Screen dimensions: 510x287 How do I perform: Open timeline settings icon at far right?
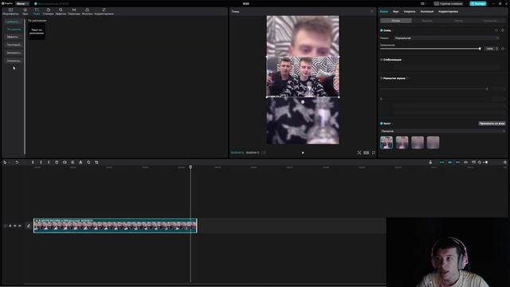pos(505,162)
